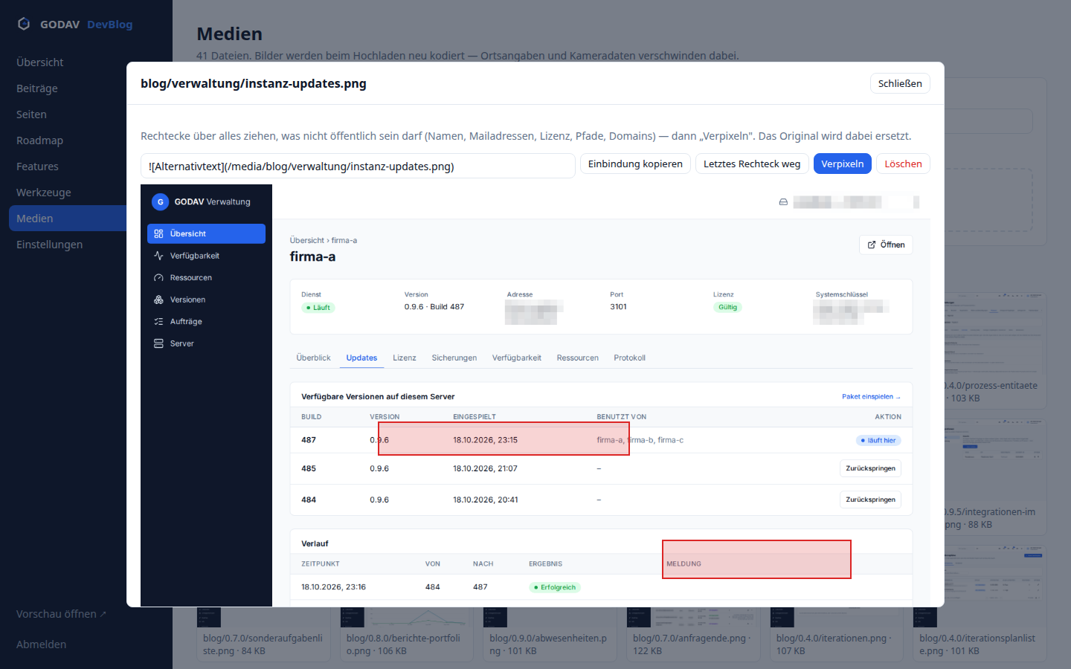Click the Ressourcen gauge icon in image sidebar
Viewport: 1071px width, 669px height.
[158, 277]
